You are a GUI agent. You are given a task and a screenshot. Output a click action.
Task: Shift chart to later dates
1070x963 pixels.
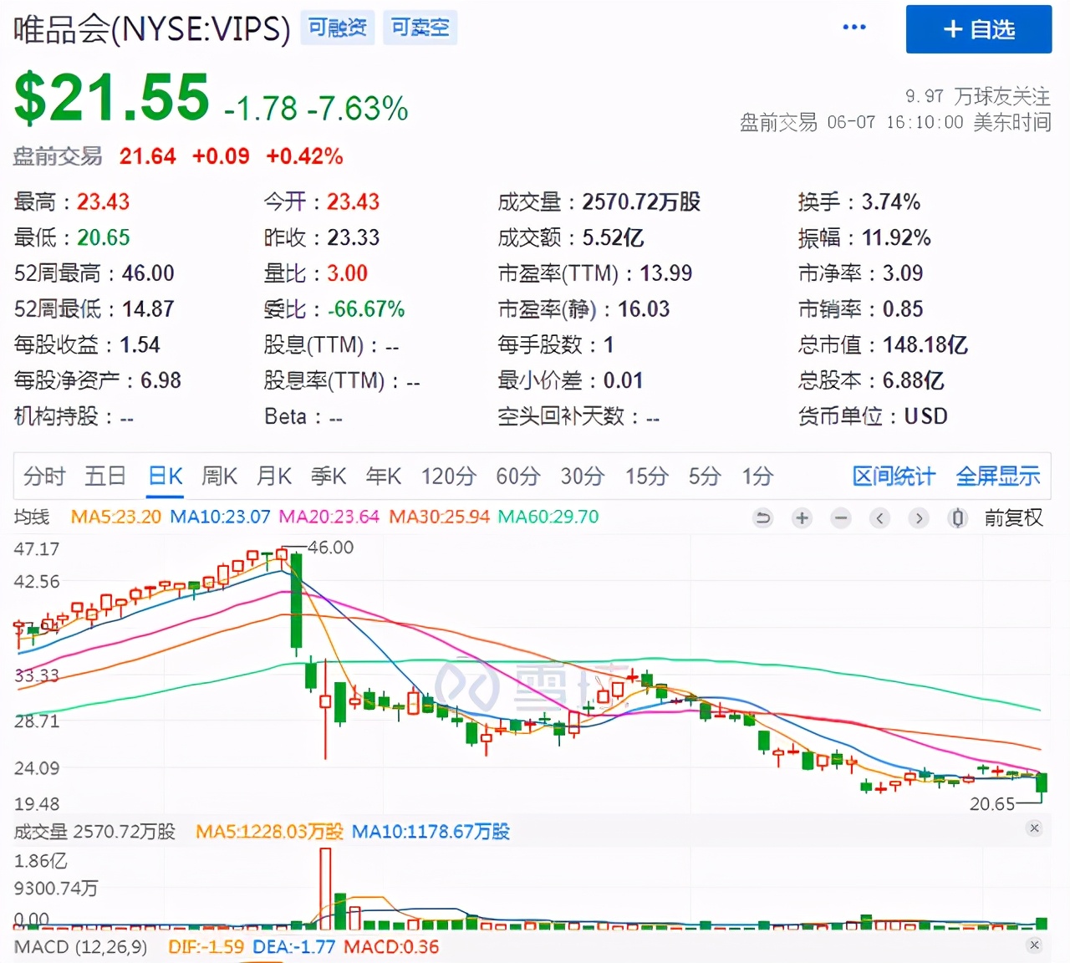[919, 518]
